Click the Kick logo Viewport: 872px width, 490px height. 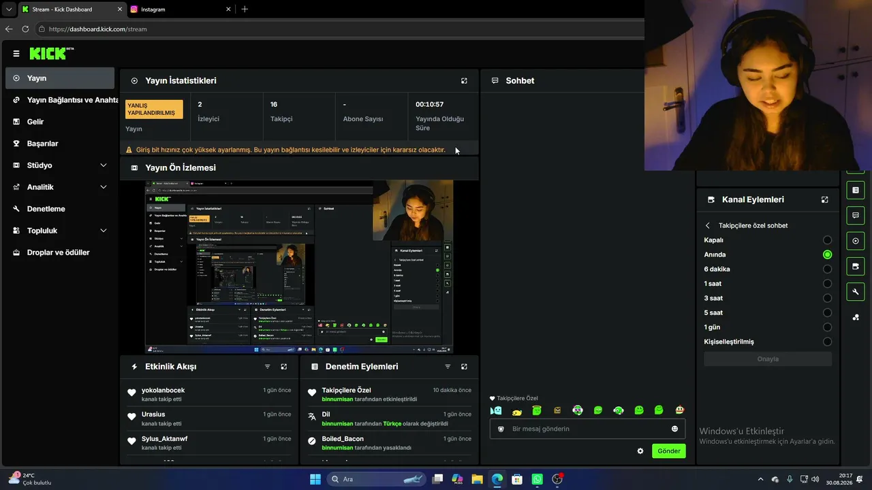pos(51,53)
